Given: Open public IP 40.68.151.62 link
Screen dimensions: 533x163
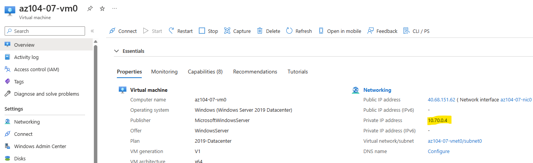Looking at the screenshot, I should click(441, 99).
